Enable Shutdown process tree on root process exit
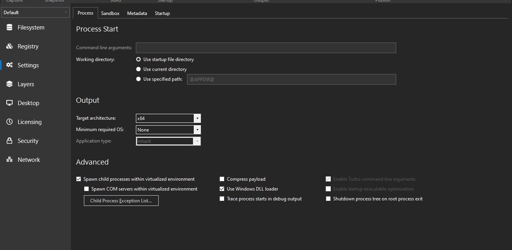Viewport: 512px width, 250px height. pyautogui.click(x=328, y=198)
